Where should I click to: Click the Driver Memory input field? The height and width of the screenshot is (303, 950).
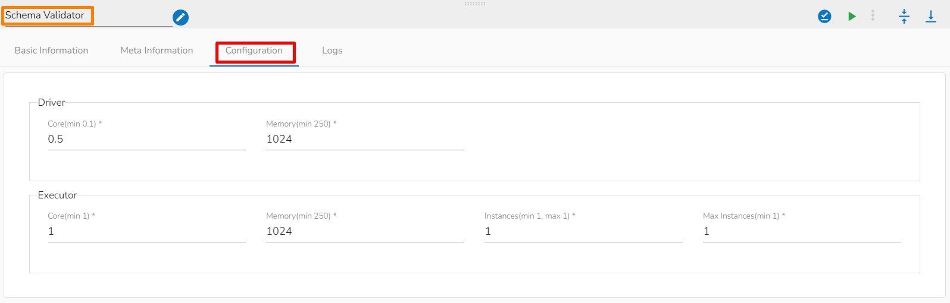coord(365,140)
